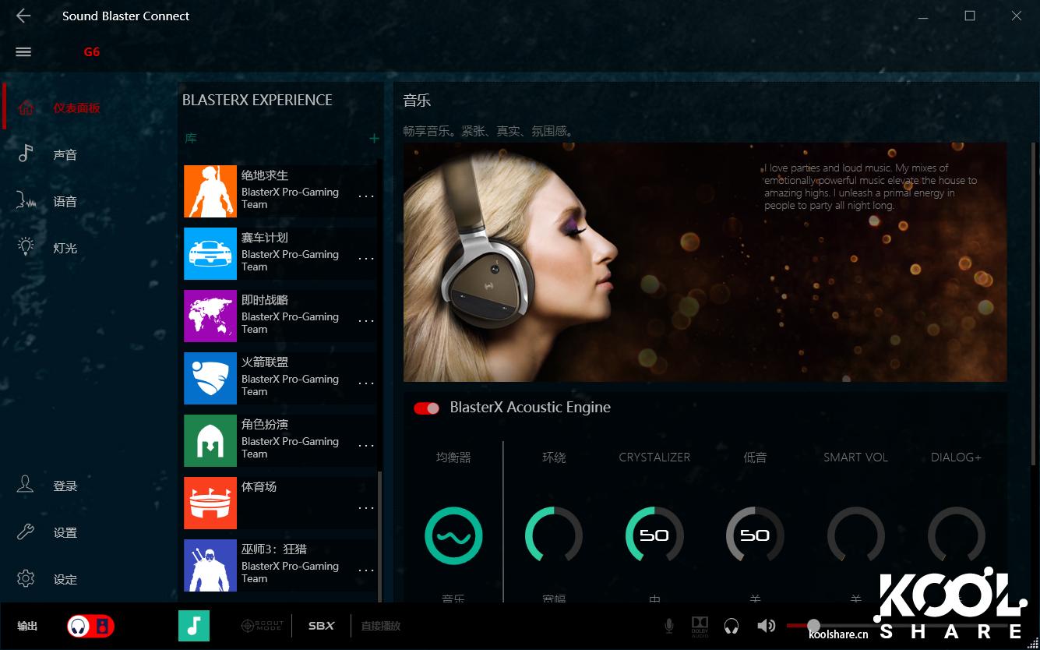The width and height of the screenshot is (1040, 650).
Task: Open more options for 体育场
Action: tap(366, 508)
